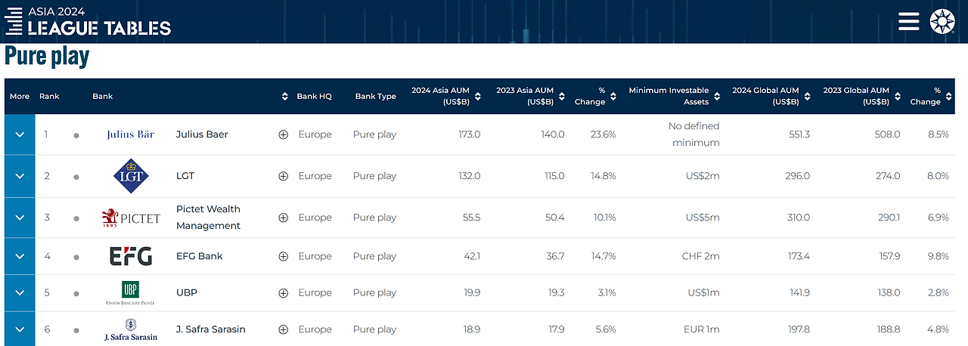Click the Bank Type column header
This screenshot has height=346, width=968.
click(x=376, y=97)
